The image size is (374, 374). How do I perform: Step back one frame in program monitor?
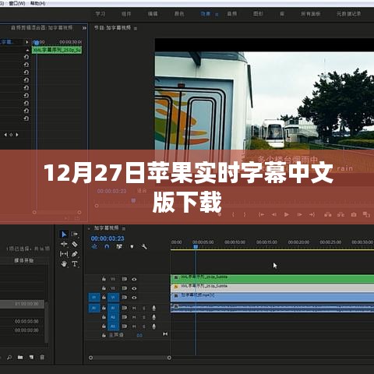[x=273, y=214]
